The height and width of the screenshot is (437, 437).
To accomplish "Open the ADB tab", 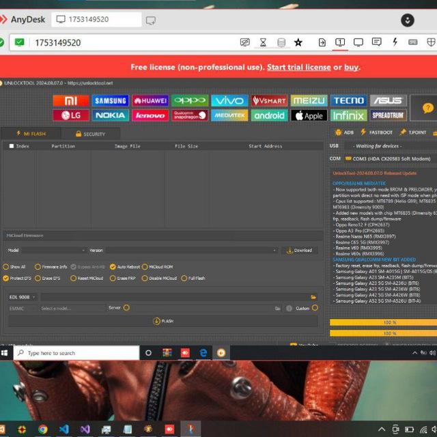I will 344,132.
